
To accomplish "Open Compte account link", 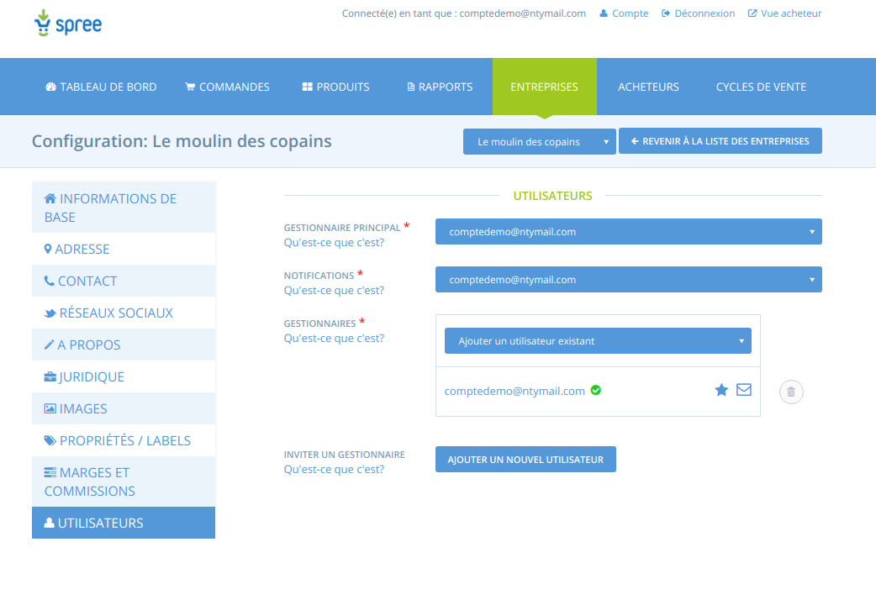I will coord(624,13).
